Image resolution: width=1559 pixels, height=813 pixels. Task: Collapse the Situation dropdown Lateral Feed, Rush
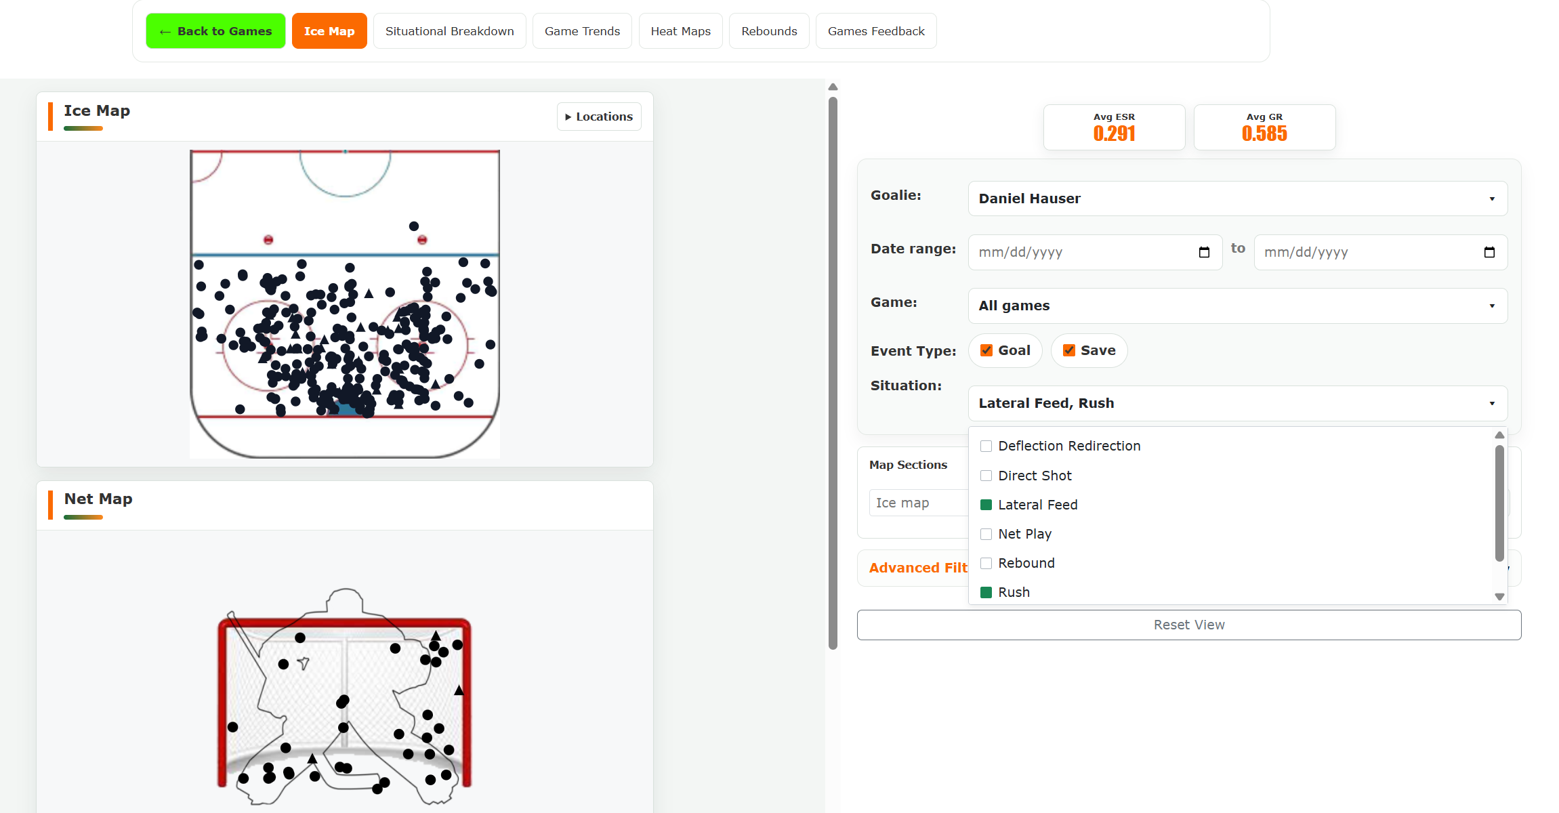1237,403
